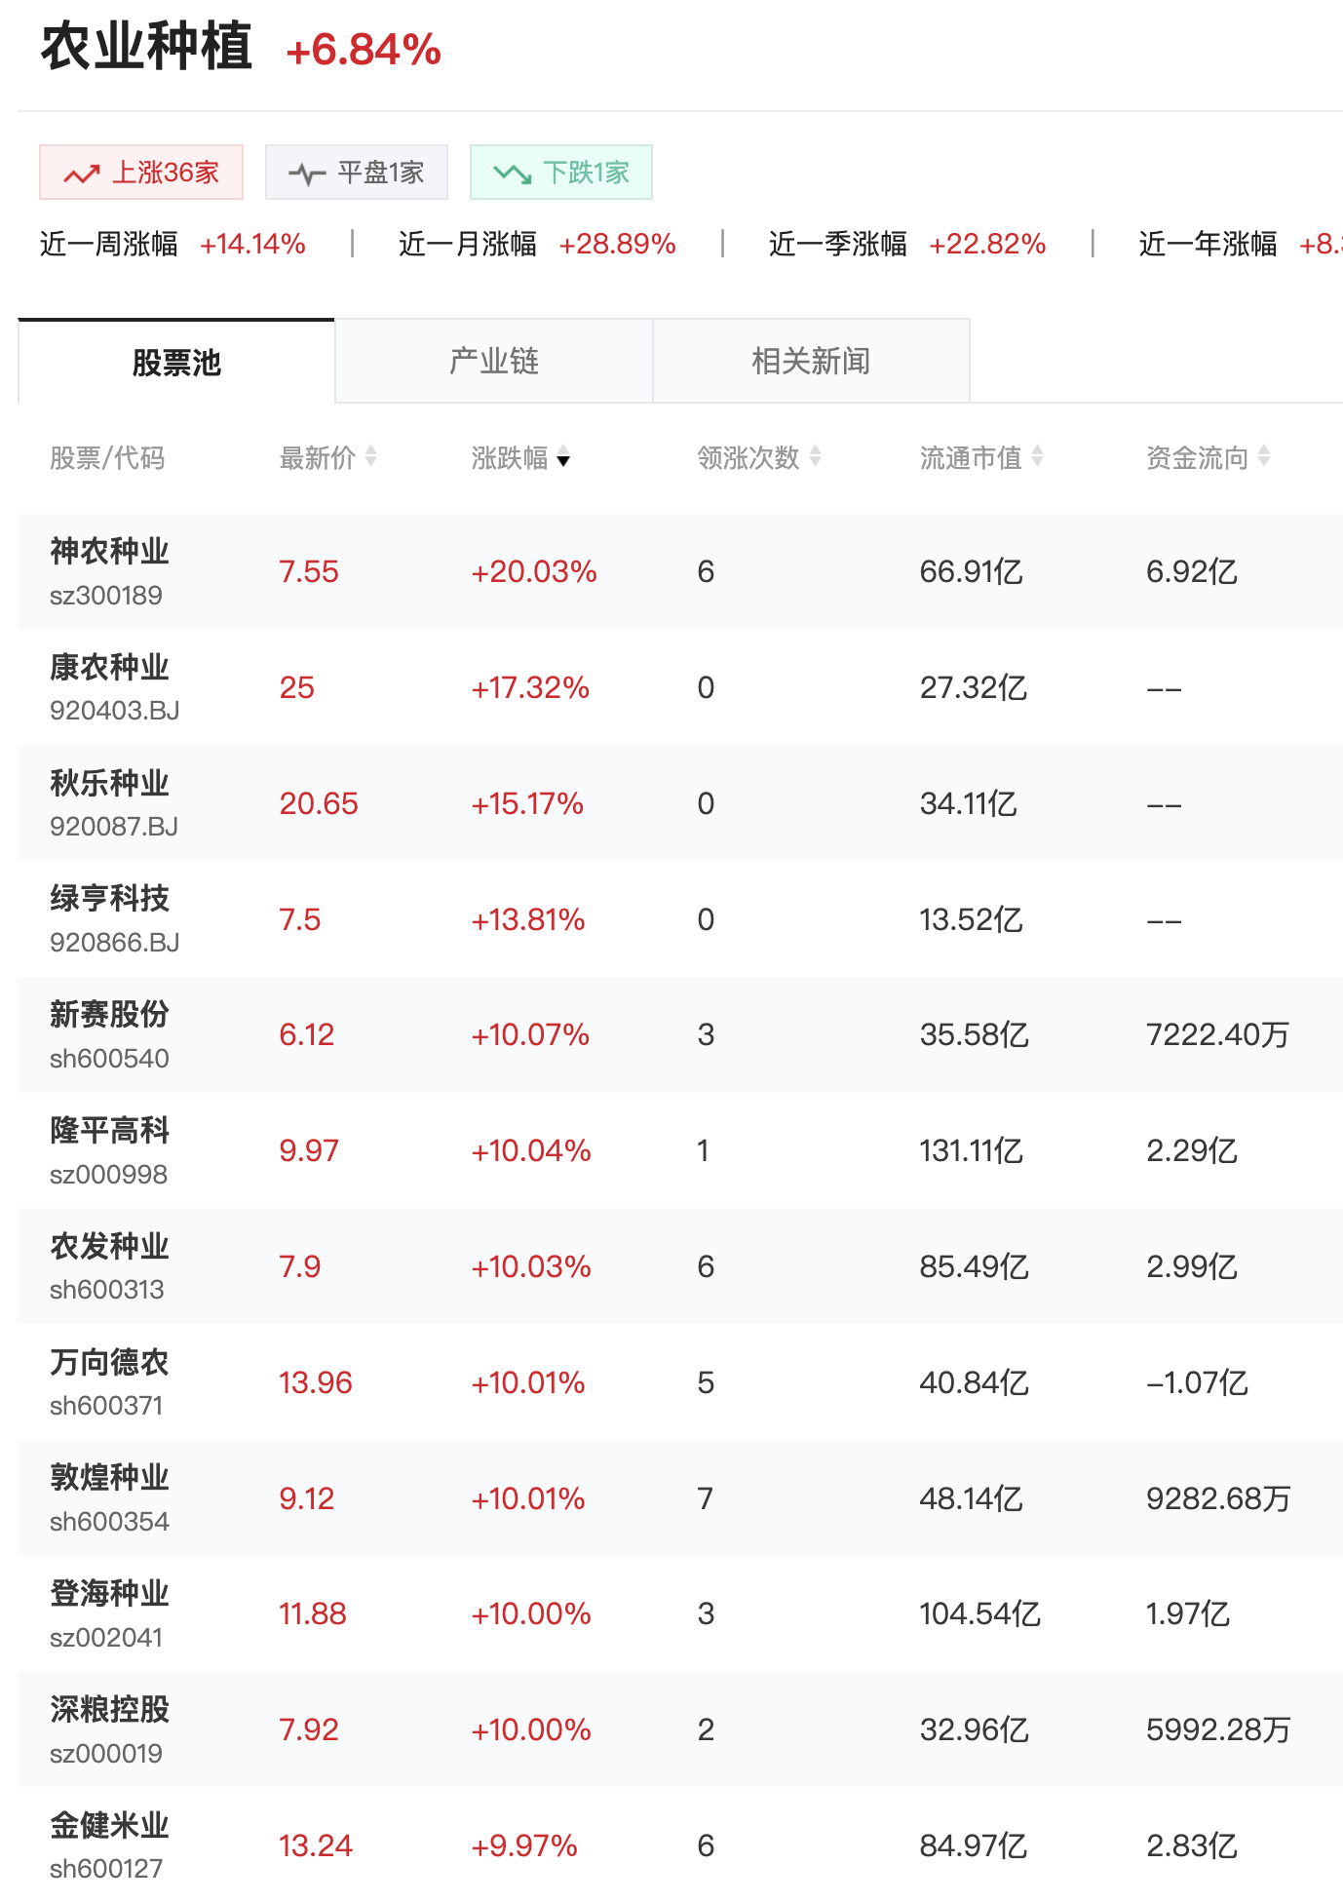
Task: Click the weekly gain +14.14% value
Action: click(x=252, y=244)
